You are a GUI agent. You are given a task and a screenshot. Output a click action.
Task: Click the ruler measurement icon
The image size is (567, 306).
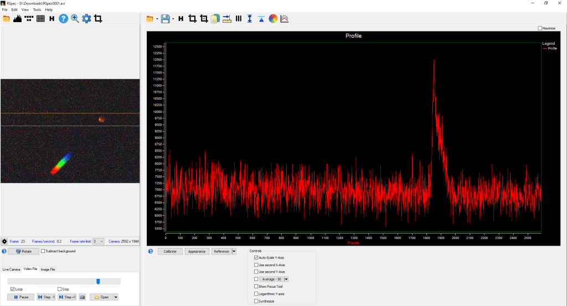pos(227,19)
